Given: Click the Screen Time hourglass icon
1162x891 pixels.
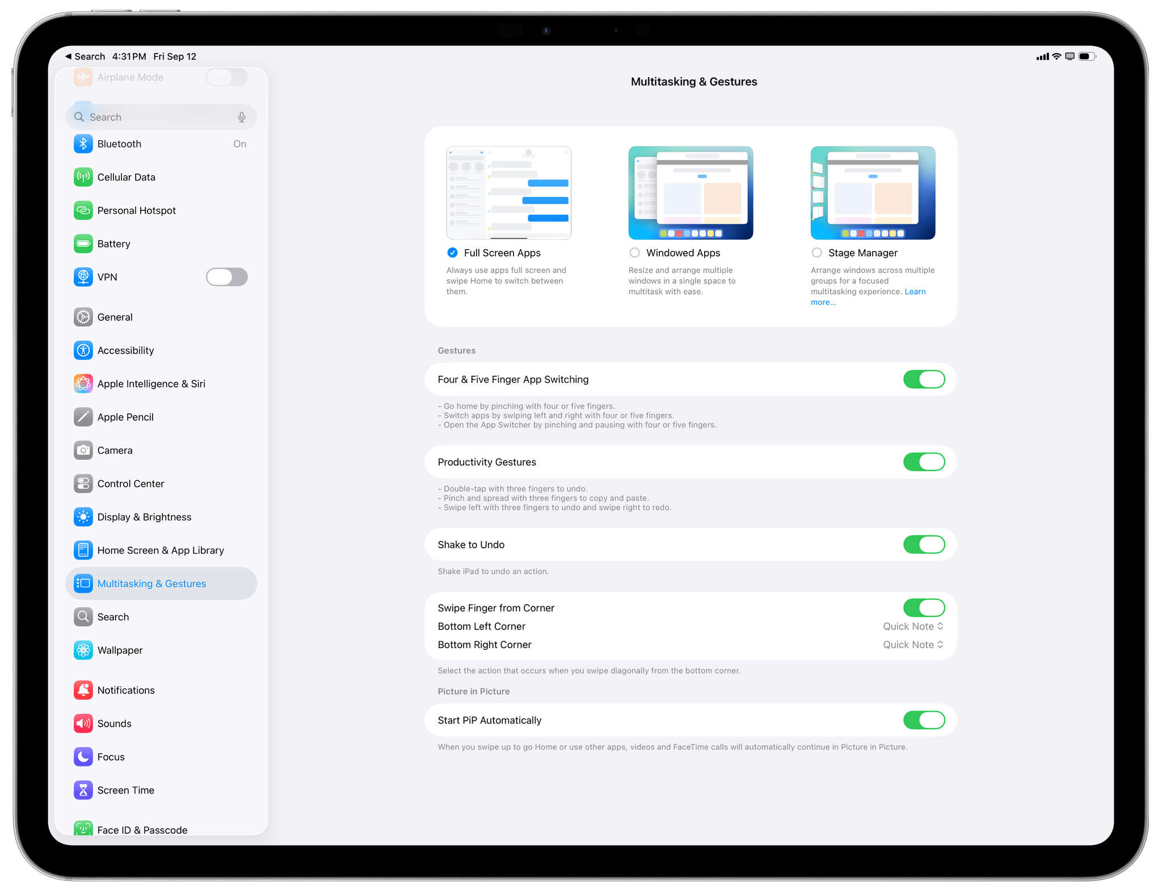Looking at the screenshot, I should (x=83, y=790).
